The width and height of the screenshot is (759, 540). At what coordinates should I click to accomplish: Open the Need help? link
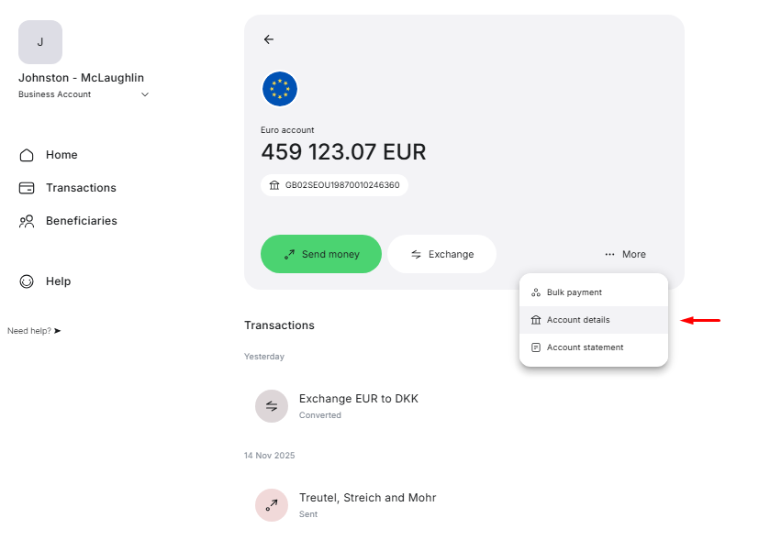(x=34, y=331)
